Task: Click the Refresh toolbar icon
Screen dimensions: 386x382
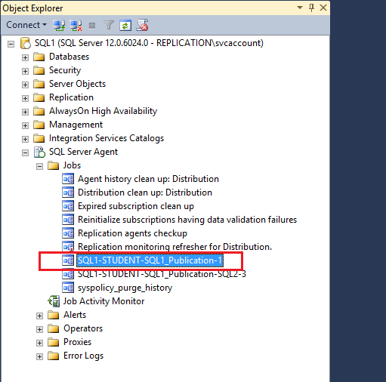Action: point(125,25)
